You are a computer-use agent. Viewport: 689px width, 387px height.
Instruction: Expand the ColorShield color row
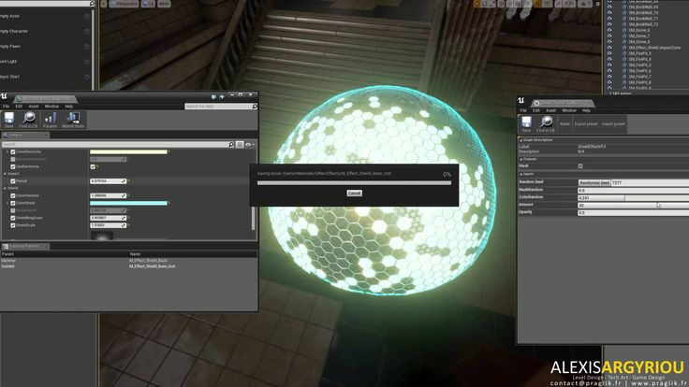pyautogui.click(x=7, y=203)
